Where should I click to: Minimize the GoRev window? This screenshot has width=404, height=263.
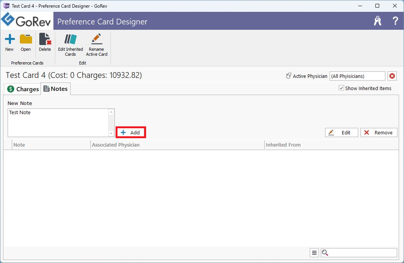pyautogui.click(x=360, y=6)
